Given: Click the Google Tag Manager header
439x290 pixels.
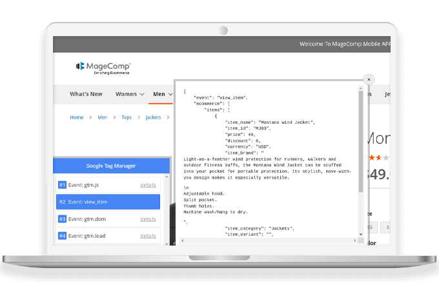Looking at the screenshot, I should [111, 166].
